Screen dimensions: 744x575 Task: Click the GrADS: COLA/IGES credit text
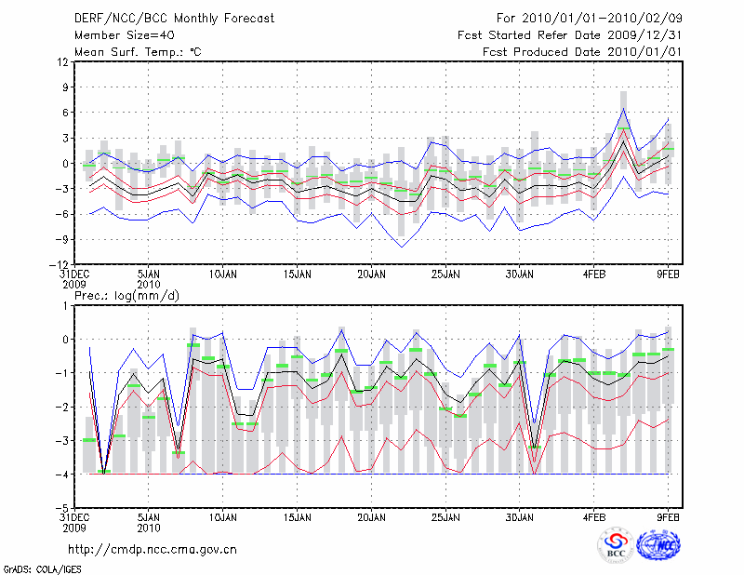(x=35, y=568)
